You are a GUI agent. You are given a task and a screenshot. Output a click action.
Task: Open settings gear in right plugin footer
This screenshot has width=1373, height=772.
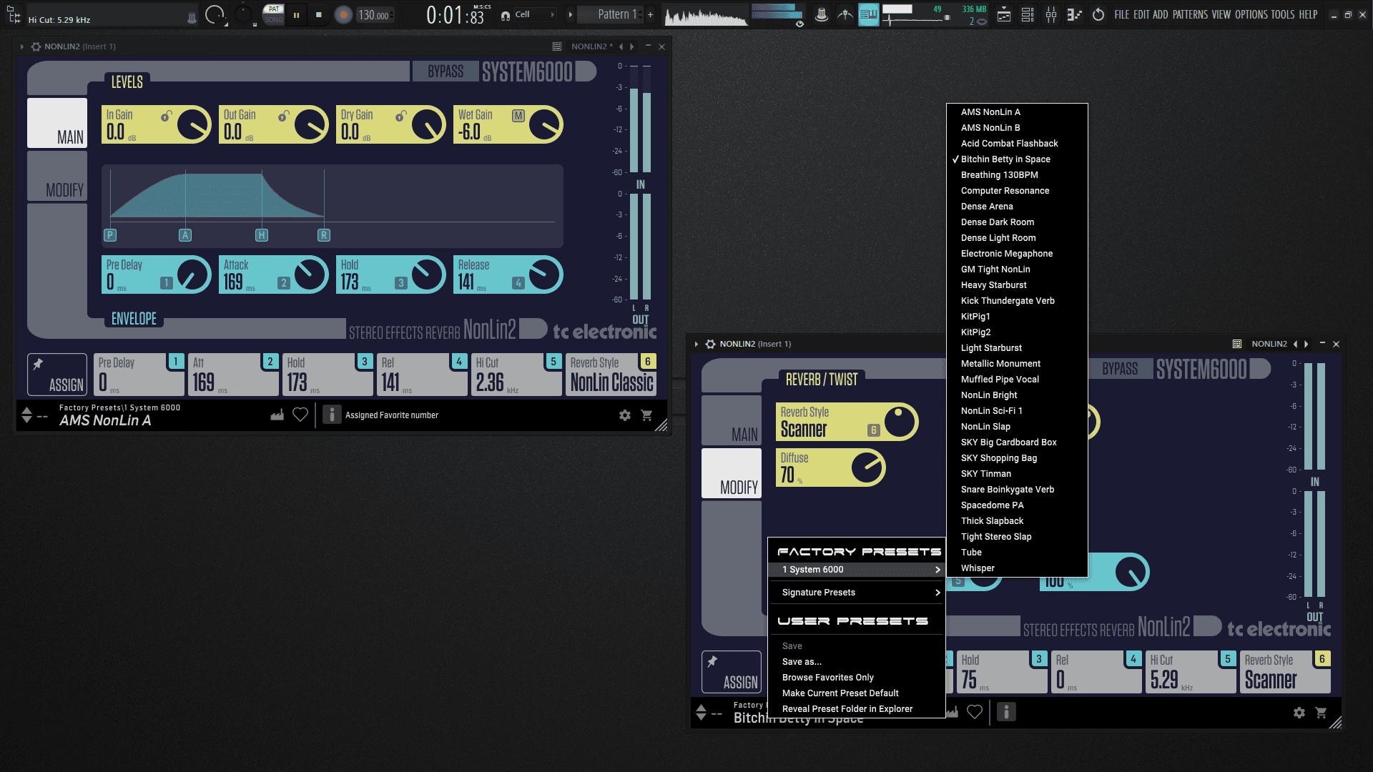[1299, 713]
